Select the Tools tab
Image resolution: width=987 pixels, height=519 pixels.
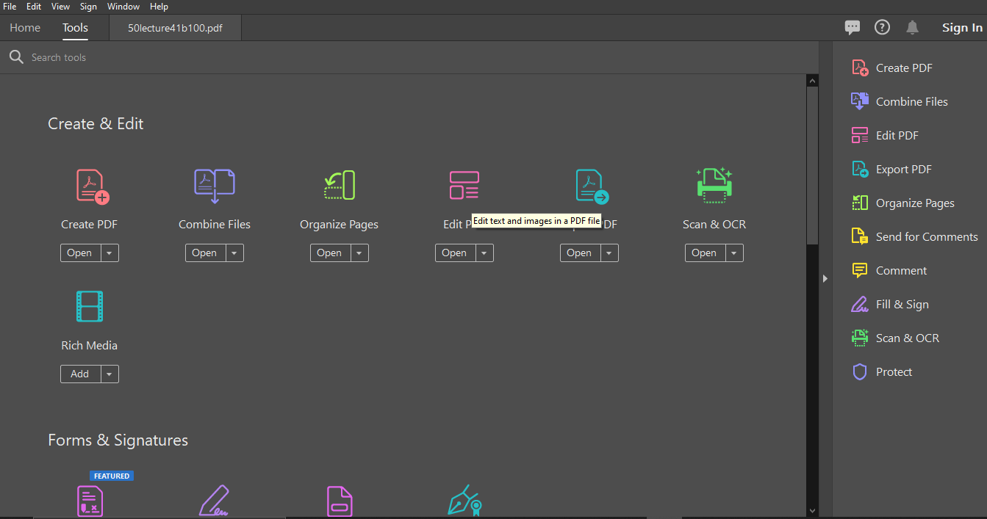click(75, 28)
